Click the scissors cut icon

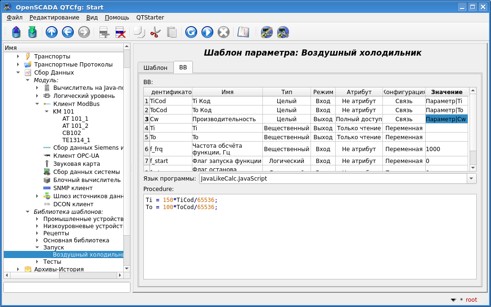(155, 32)
